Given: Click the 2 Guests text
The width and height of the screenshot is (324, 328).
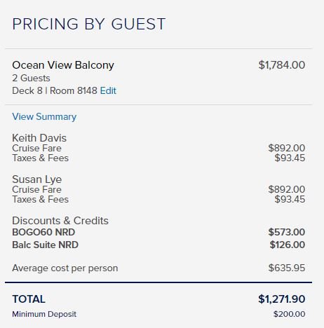Looking at the screenshot, I should [x=31, y=78].
